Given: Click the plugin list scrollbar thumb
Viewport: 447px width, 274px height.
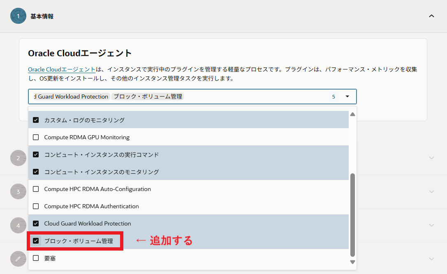Looking at the screenshot, I should point(353,215).
